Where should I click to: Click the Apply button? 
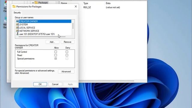coord(70,84)
